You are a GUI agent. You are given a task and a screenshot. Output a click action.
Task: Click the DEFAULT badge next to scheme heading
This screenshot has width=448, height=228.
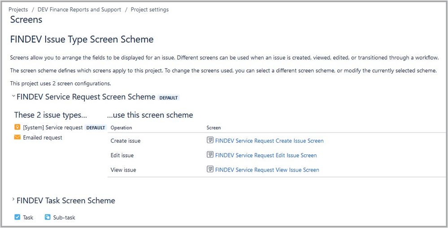pyautogui.click(x=169, y=97)
